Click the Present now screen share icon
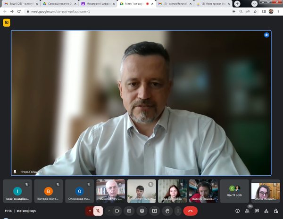 pyautogui.click(x=154, y=211)
